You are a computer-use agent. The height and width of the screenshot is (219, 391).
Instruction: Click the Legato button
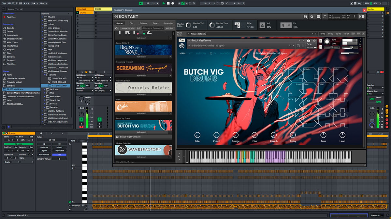pos(44,151)
